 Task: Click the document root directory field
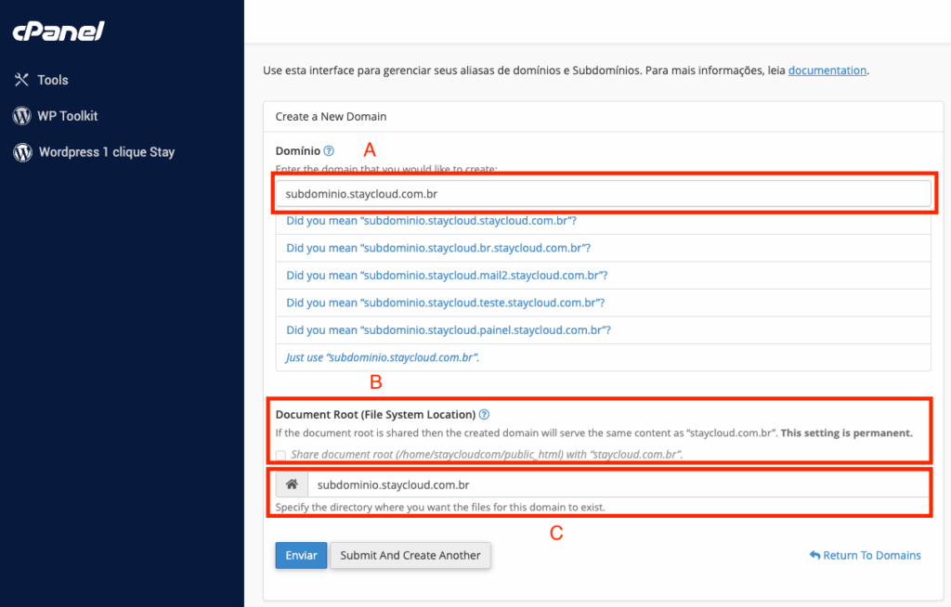tap(618, 484)
